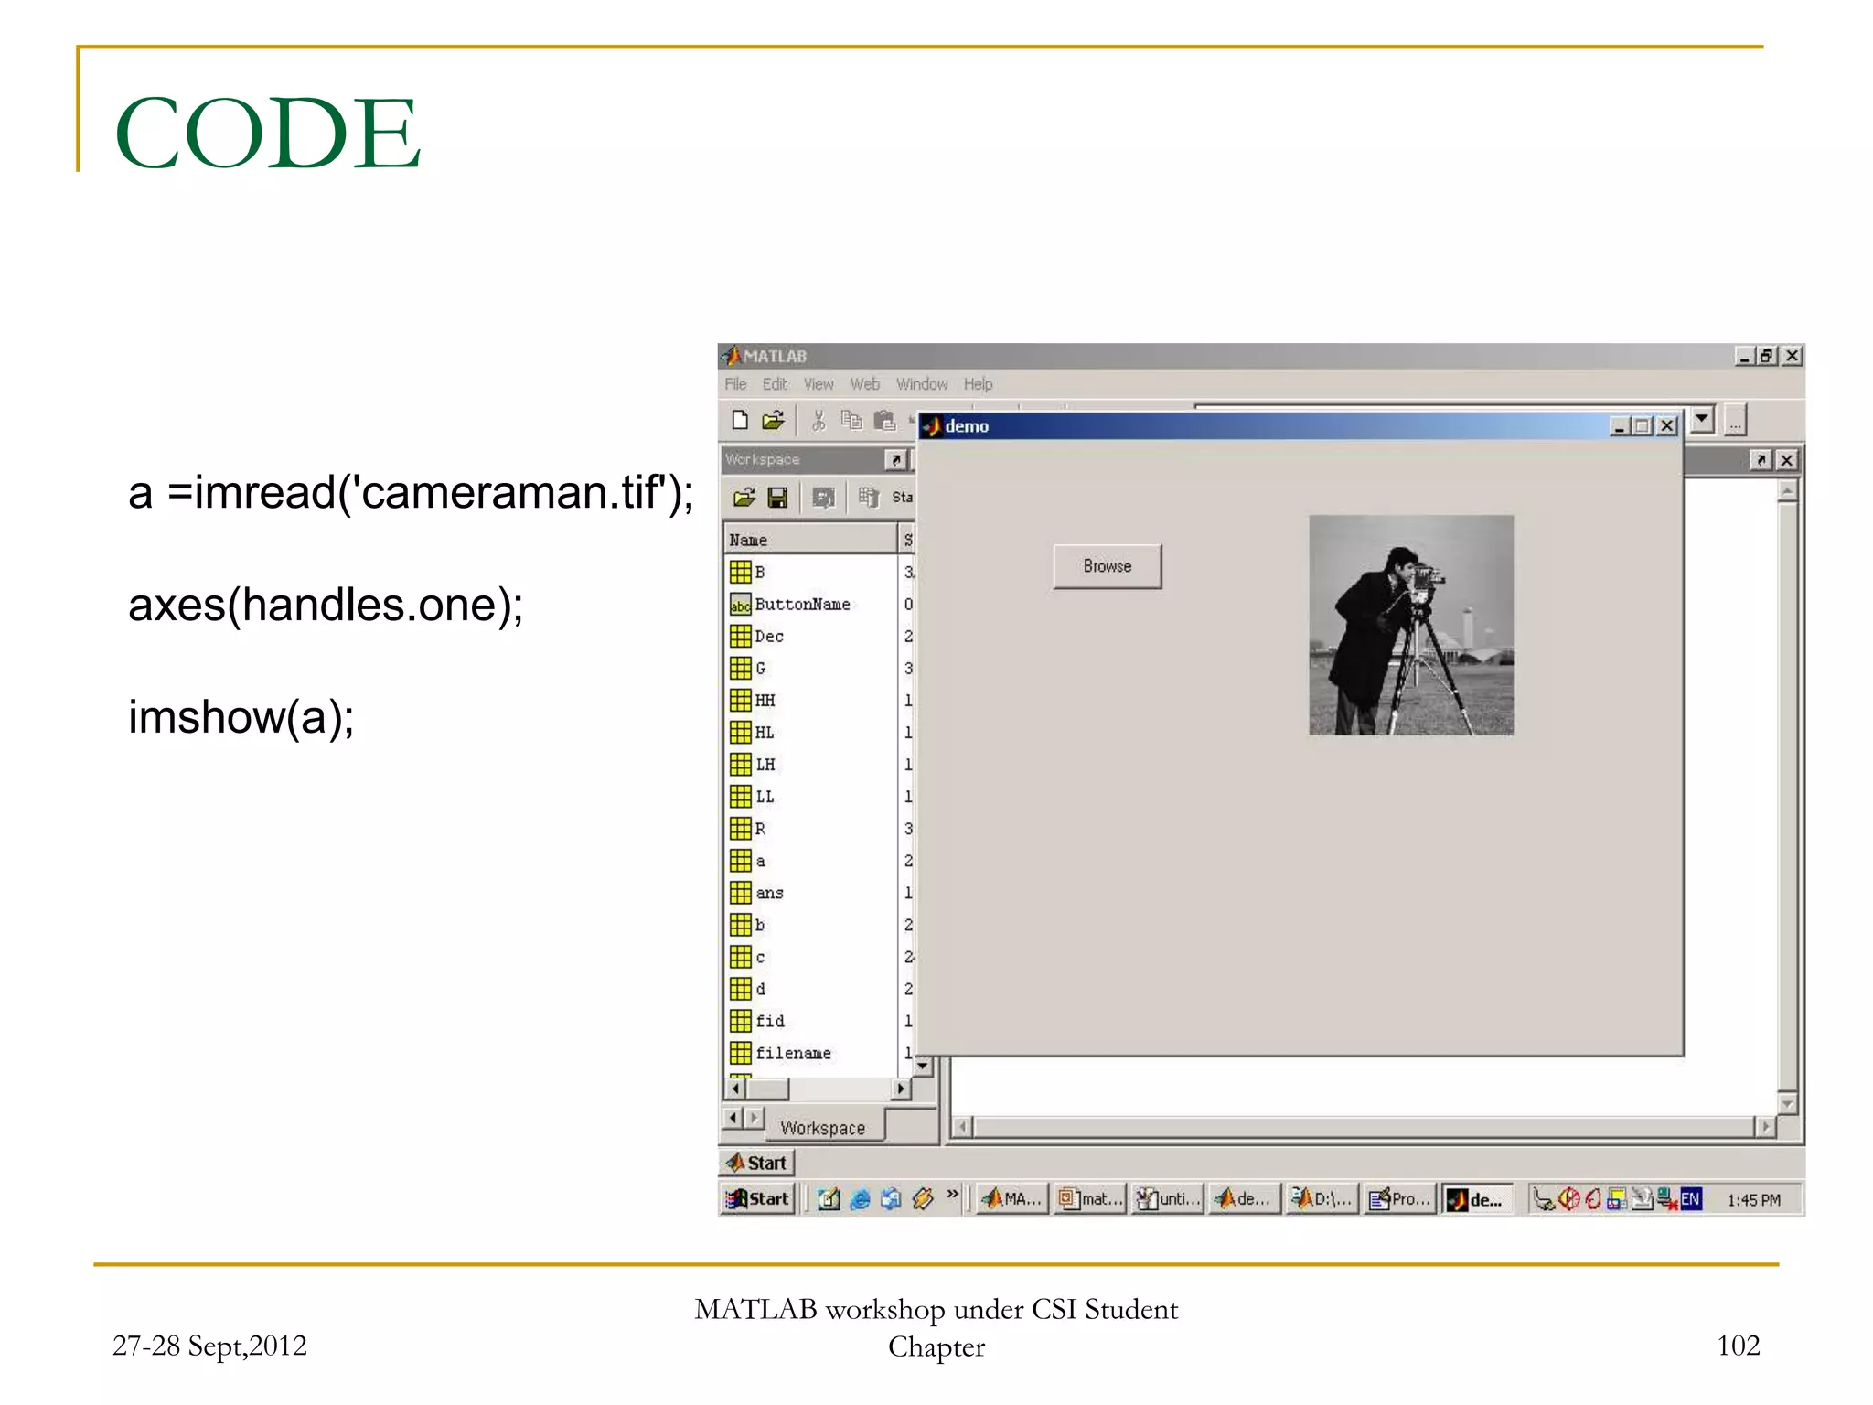The width and height of the screenshot is (1873, 1405).
Task: Open the Window menu
Action: tap(921, 384)
